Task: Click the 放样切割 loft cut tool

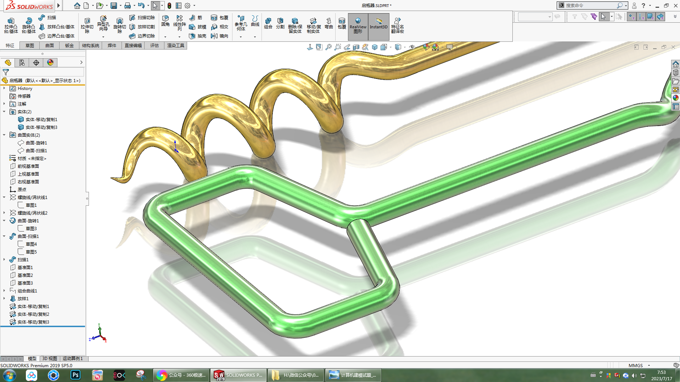Action: tap(142, 27)
